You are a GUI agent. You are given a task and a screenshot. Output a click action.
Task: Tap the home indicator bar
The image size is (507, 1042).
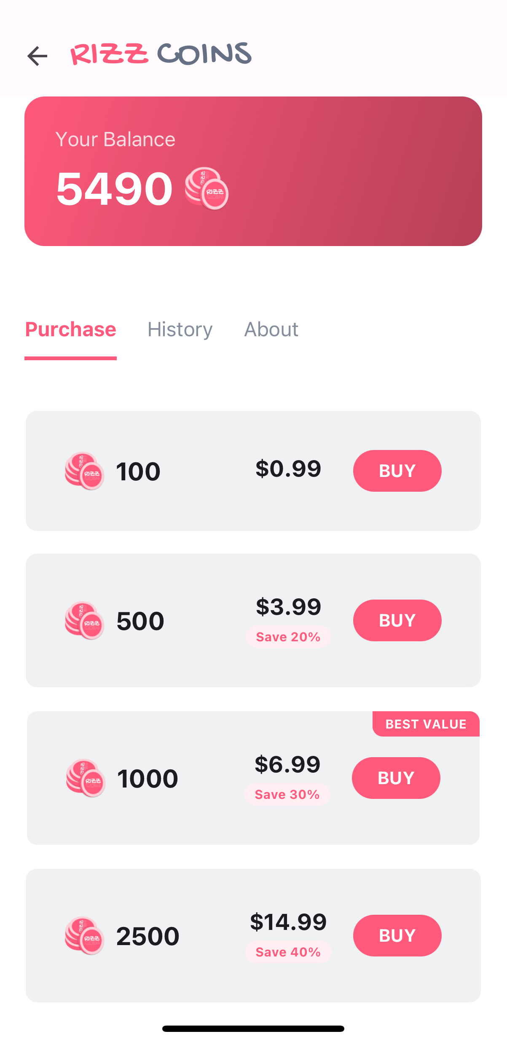pos(253,1029)
